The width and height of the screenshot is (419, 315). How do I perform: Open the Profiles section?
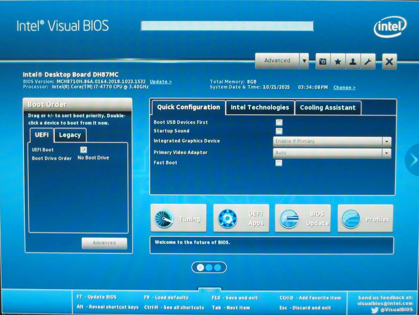tap(366, 219)
